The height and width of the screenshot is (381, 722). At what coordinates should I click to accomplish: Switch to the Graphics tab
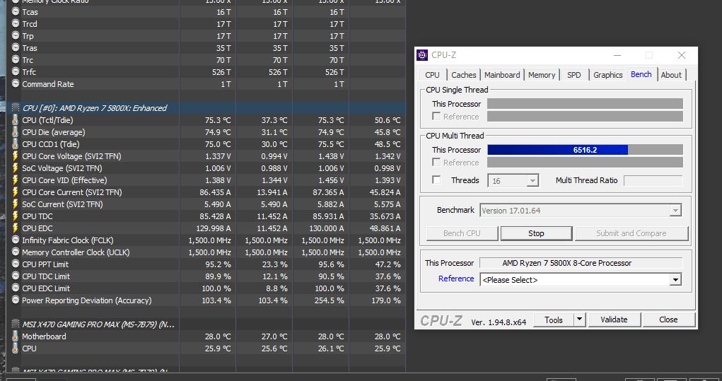click(x=608, y=75)
